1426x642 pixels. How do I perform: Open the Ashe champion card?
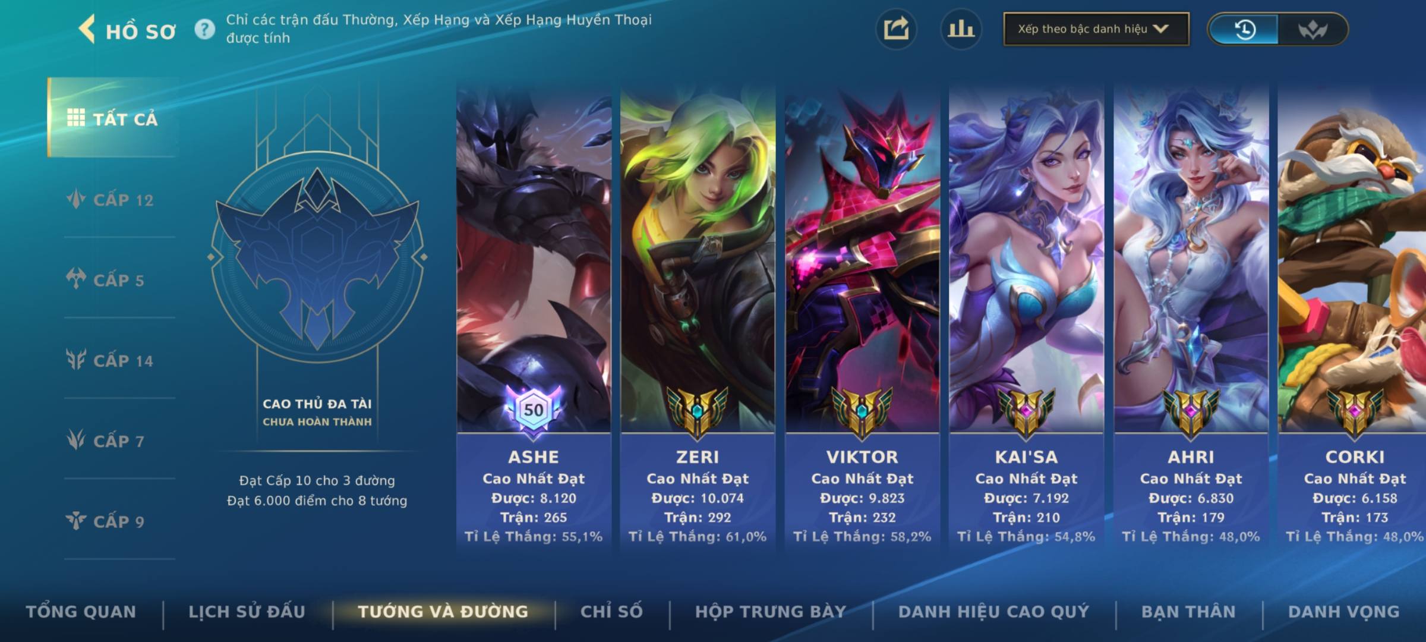coord(534,318)
